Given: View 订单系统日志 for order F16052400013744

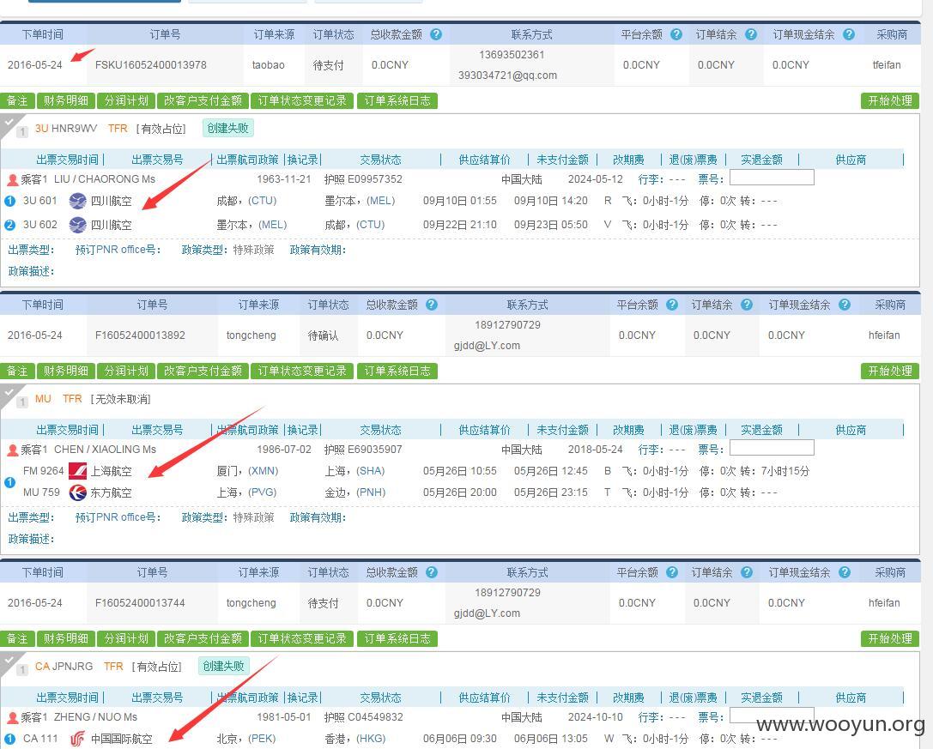Looking at the screenshot, I should (397, 638).
